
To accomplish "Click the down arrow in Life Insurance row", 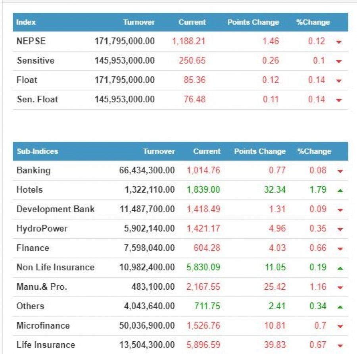I will tap(340, 346).
